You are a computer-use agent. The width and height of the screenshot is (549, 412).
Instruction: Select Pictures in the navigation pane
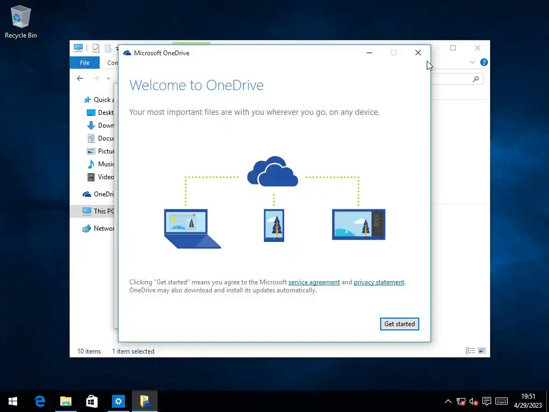click(x=100, y=151)
